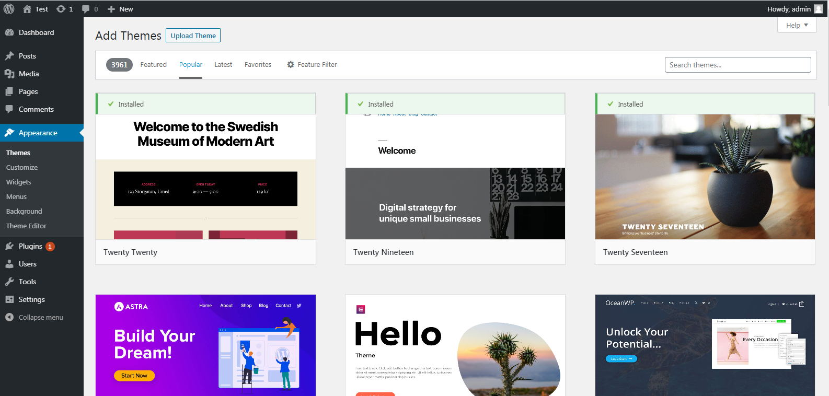The width and height of the screenshot is (829, 396).
Task: Focus the Search themes field
Action: (738, 65)
